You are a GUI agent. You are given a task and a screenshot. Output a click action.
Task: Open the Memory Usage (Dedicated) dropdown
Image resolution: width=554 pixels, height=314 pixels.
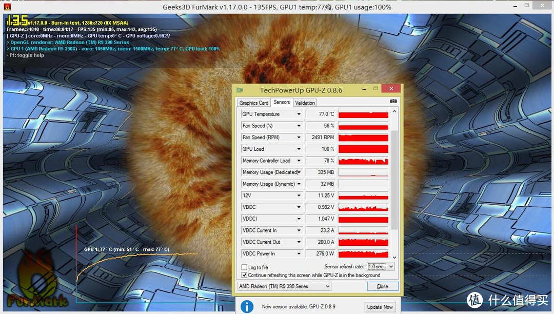point(299,172)
